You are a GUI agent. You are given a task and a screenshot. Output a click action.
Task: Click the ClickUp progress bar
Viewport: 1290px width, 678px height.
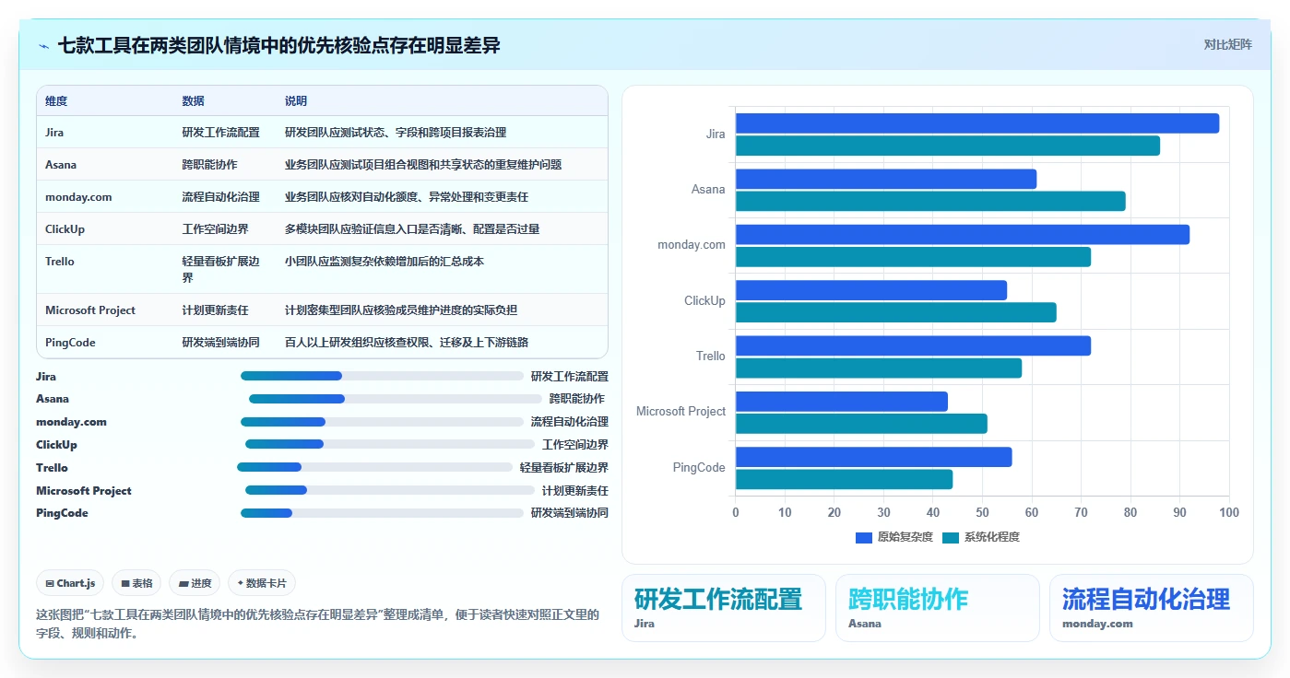click(389, 444)
